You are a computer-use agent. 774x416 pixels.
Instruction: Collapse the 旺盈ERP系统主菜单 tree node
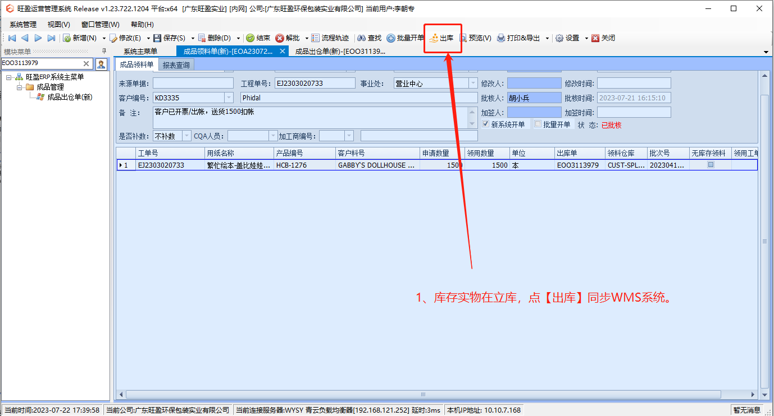[9, 77]
